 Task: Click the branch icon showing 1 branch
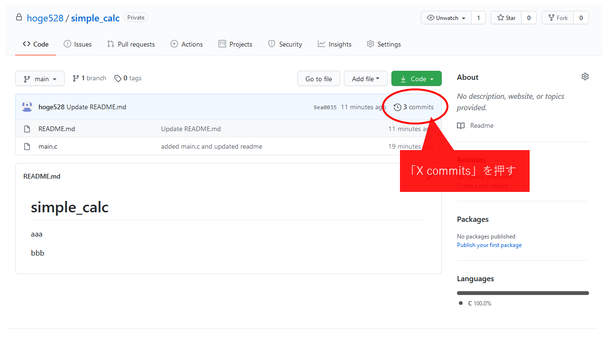coord(76,78)
